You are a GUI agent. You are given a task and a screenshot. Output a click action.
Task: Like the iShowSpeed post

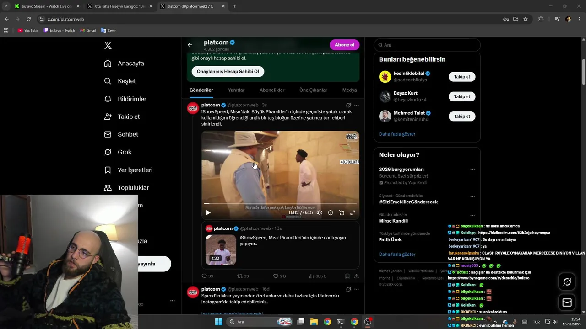coord(279,276)
